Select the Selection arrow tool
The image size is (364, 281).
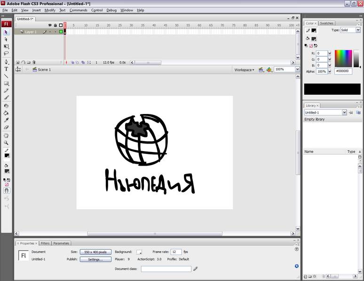(6, 32)
